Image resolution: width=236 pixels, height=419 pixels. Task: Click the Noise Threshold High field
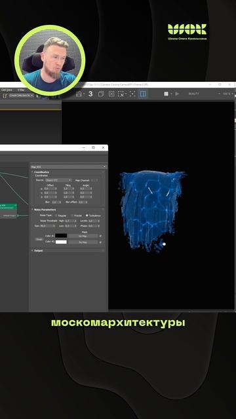click(x=71, y=221)
